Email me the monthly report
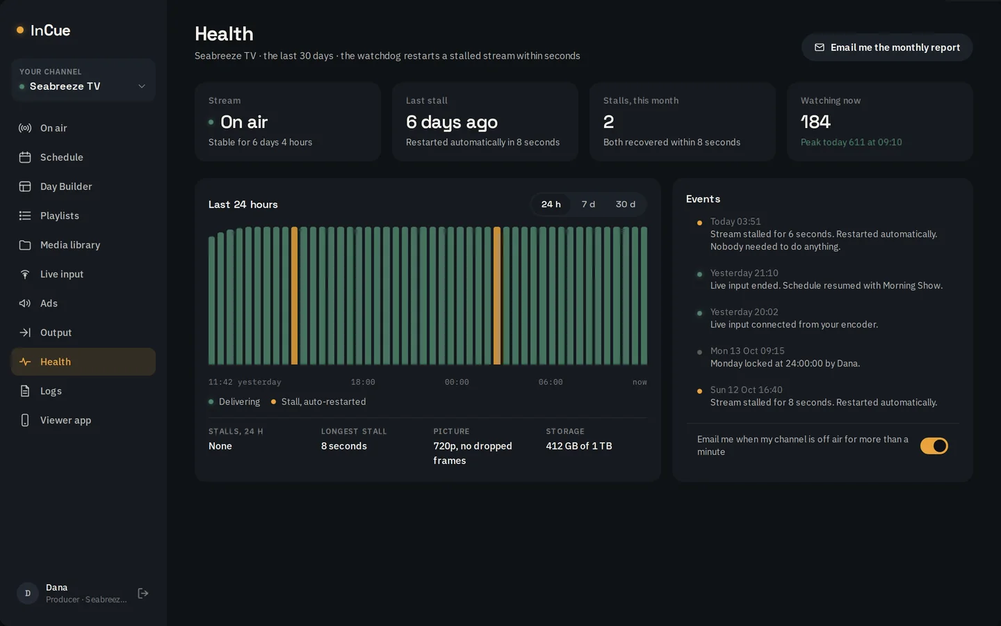 coord(887,47)
